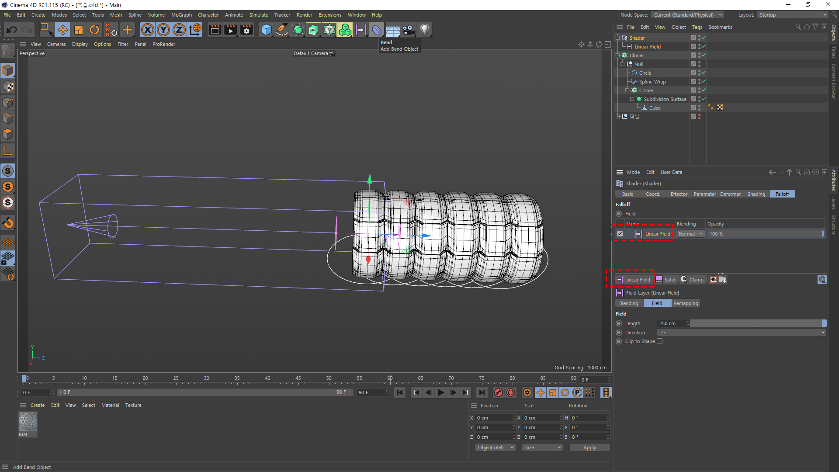The width and height of the screenshot is (839, 472).
Task: Collapse the Cloner tree item
Action: (618, 56)
